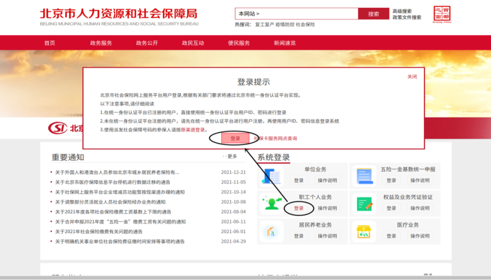Screen dimensions: 491x280
Task: Click 登录 under 五险一金基数统一申报
Action: pyautogui.click(x=391, y=180)
